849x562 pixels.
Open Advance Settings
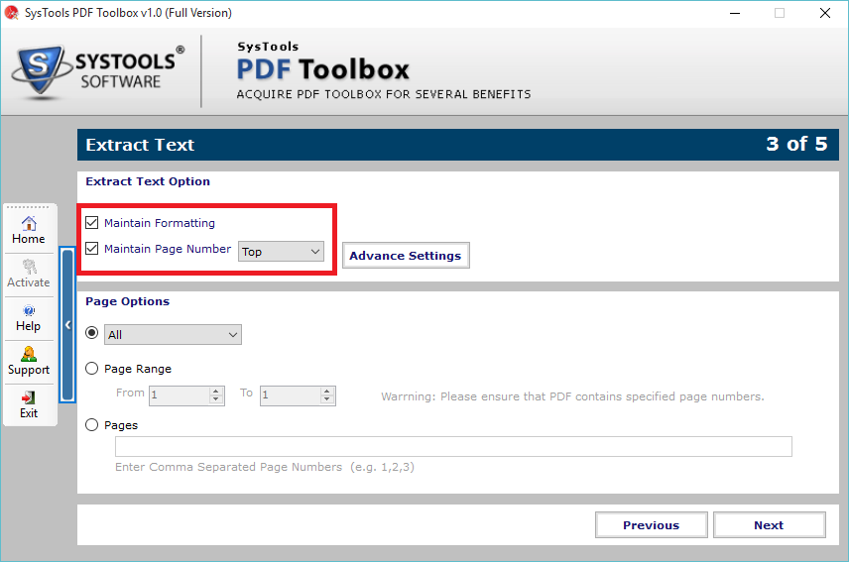tap(406, 256)
